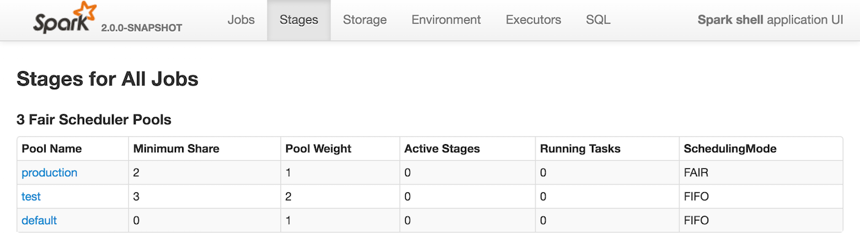Open the Environment tab

pyautogui.click(x=446, y=19)
